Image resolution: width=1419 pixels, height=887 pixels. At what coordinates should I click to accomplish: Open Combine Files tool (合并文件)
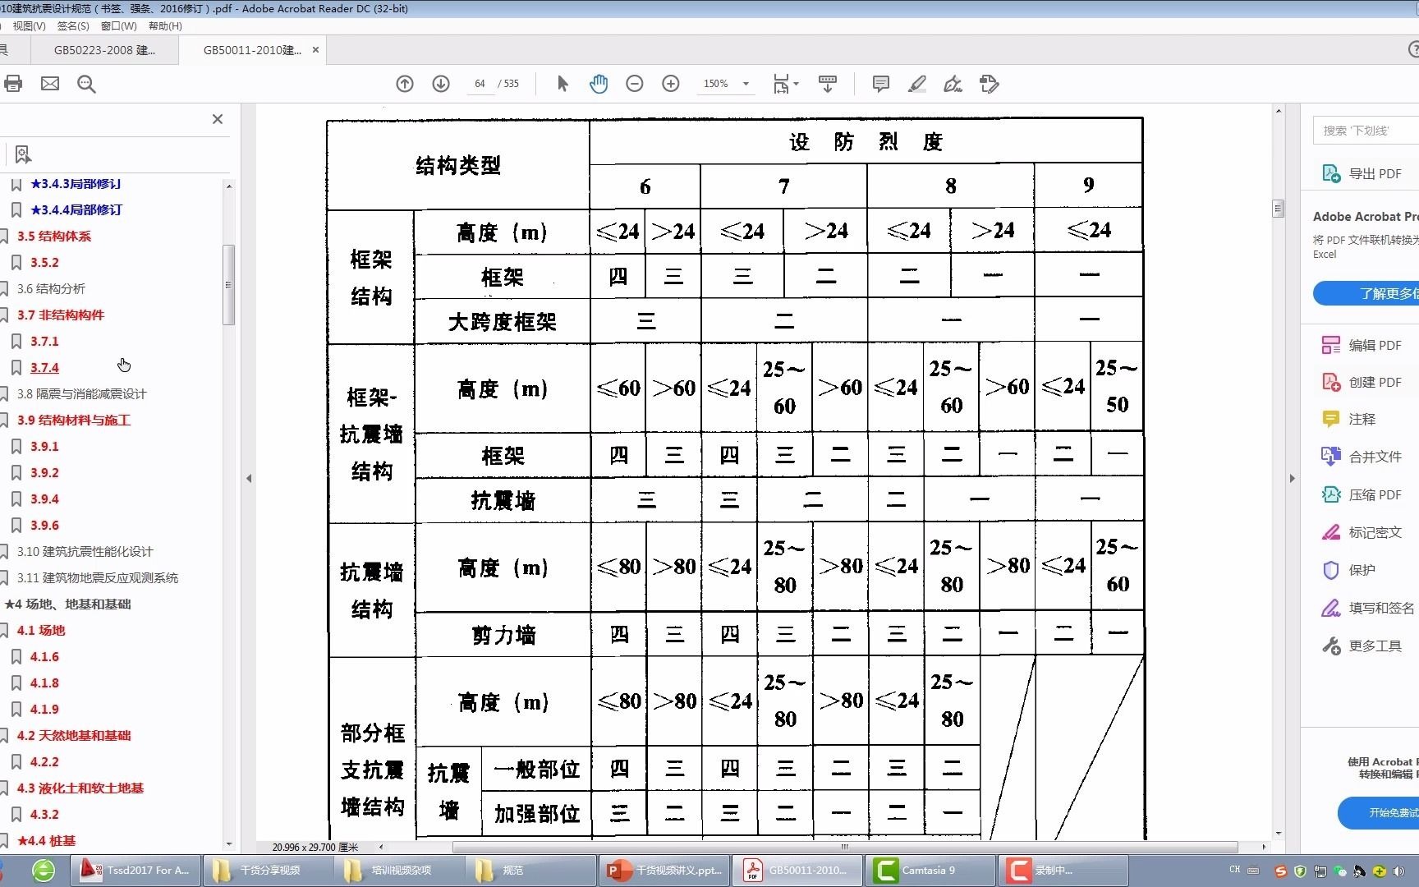coord(1363,457)
